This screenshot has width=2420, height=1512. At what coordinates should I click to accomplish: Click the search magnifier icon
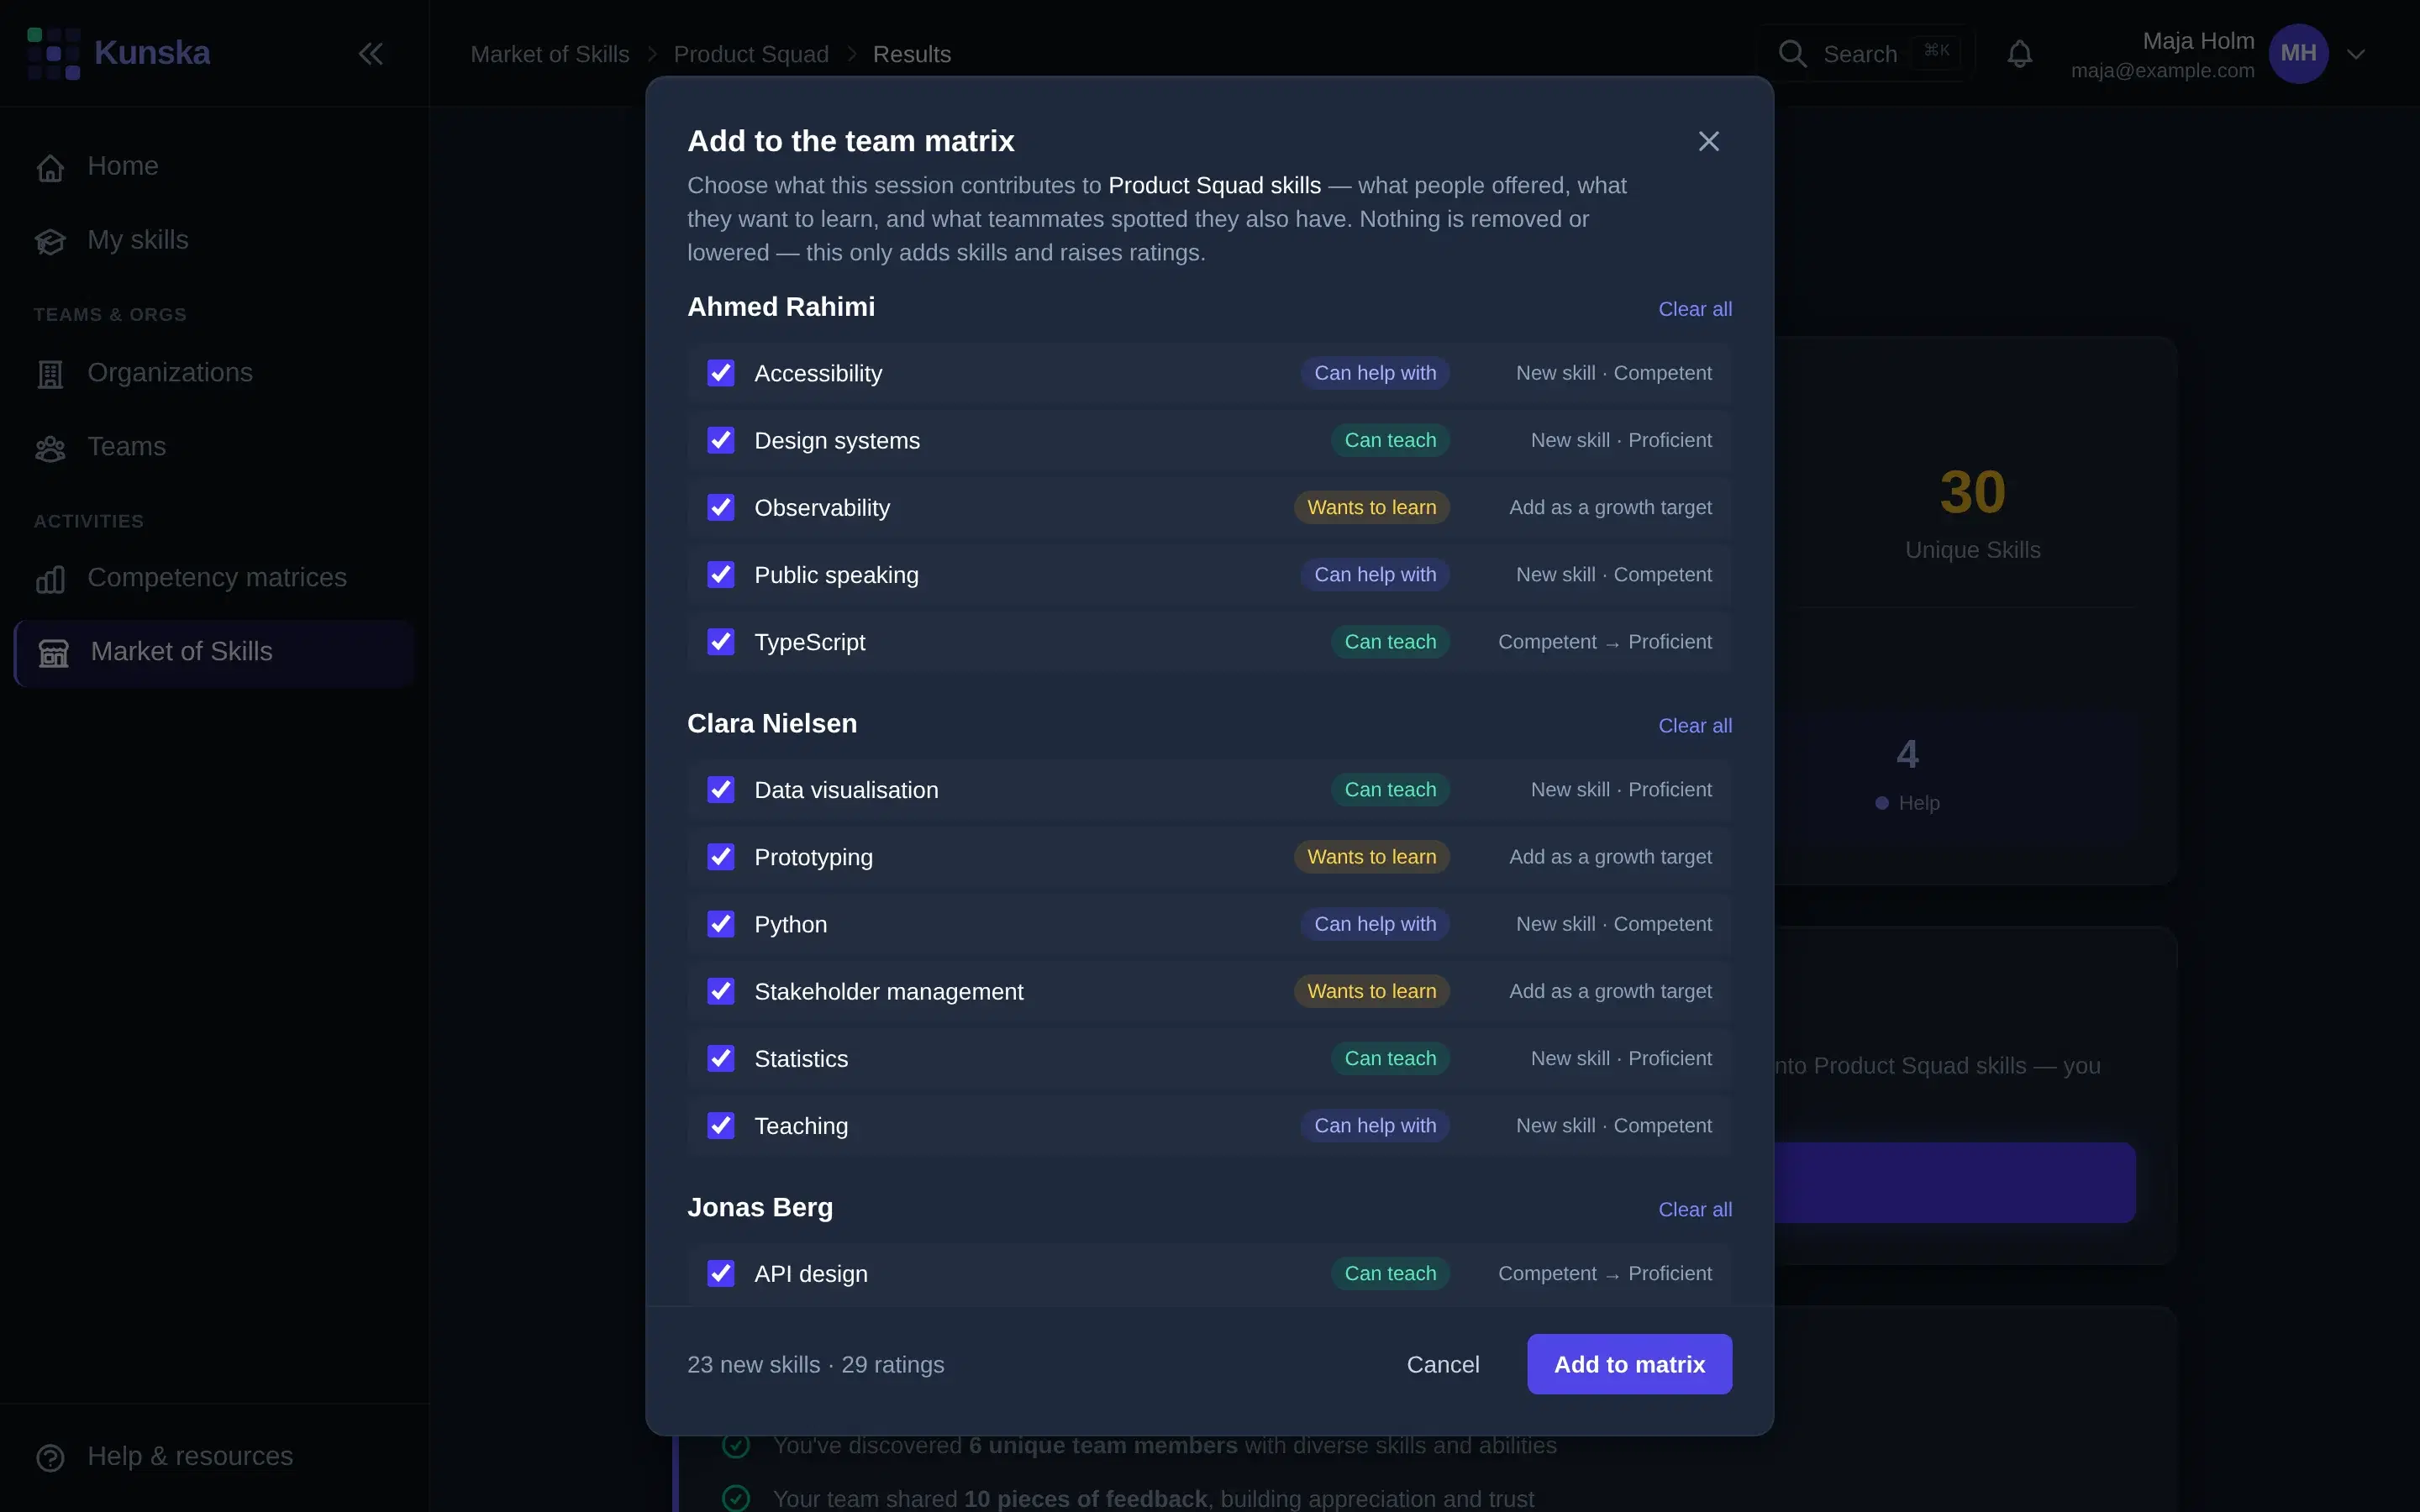[1792, 54]
